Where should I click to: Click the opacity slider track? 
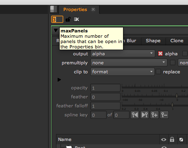pyautogui.click(x=155, y=87)
